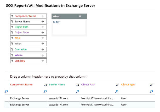The width and height of the screenshot is (160, 112).
Task: Add an Object Type filter with plus
Action: [43, 33]
